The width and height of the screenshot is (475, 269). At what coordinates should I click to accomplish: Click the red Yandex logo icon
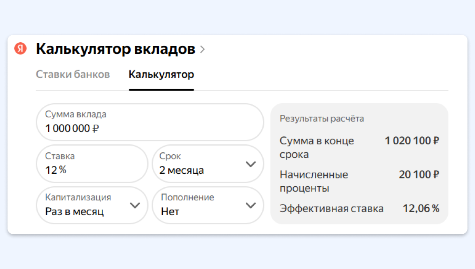[21, 49]
